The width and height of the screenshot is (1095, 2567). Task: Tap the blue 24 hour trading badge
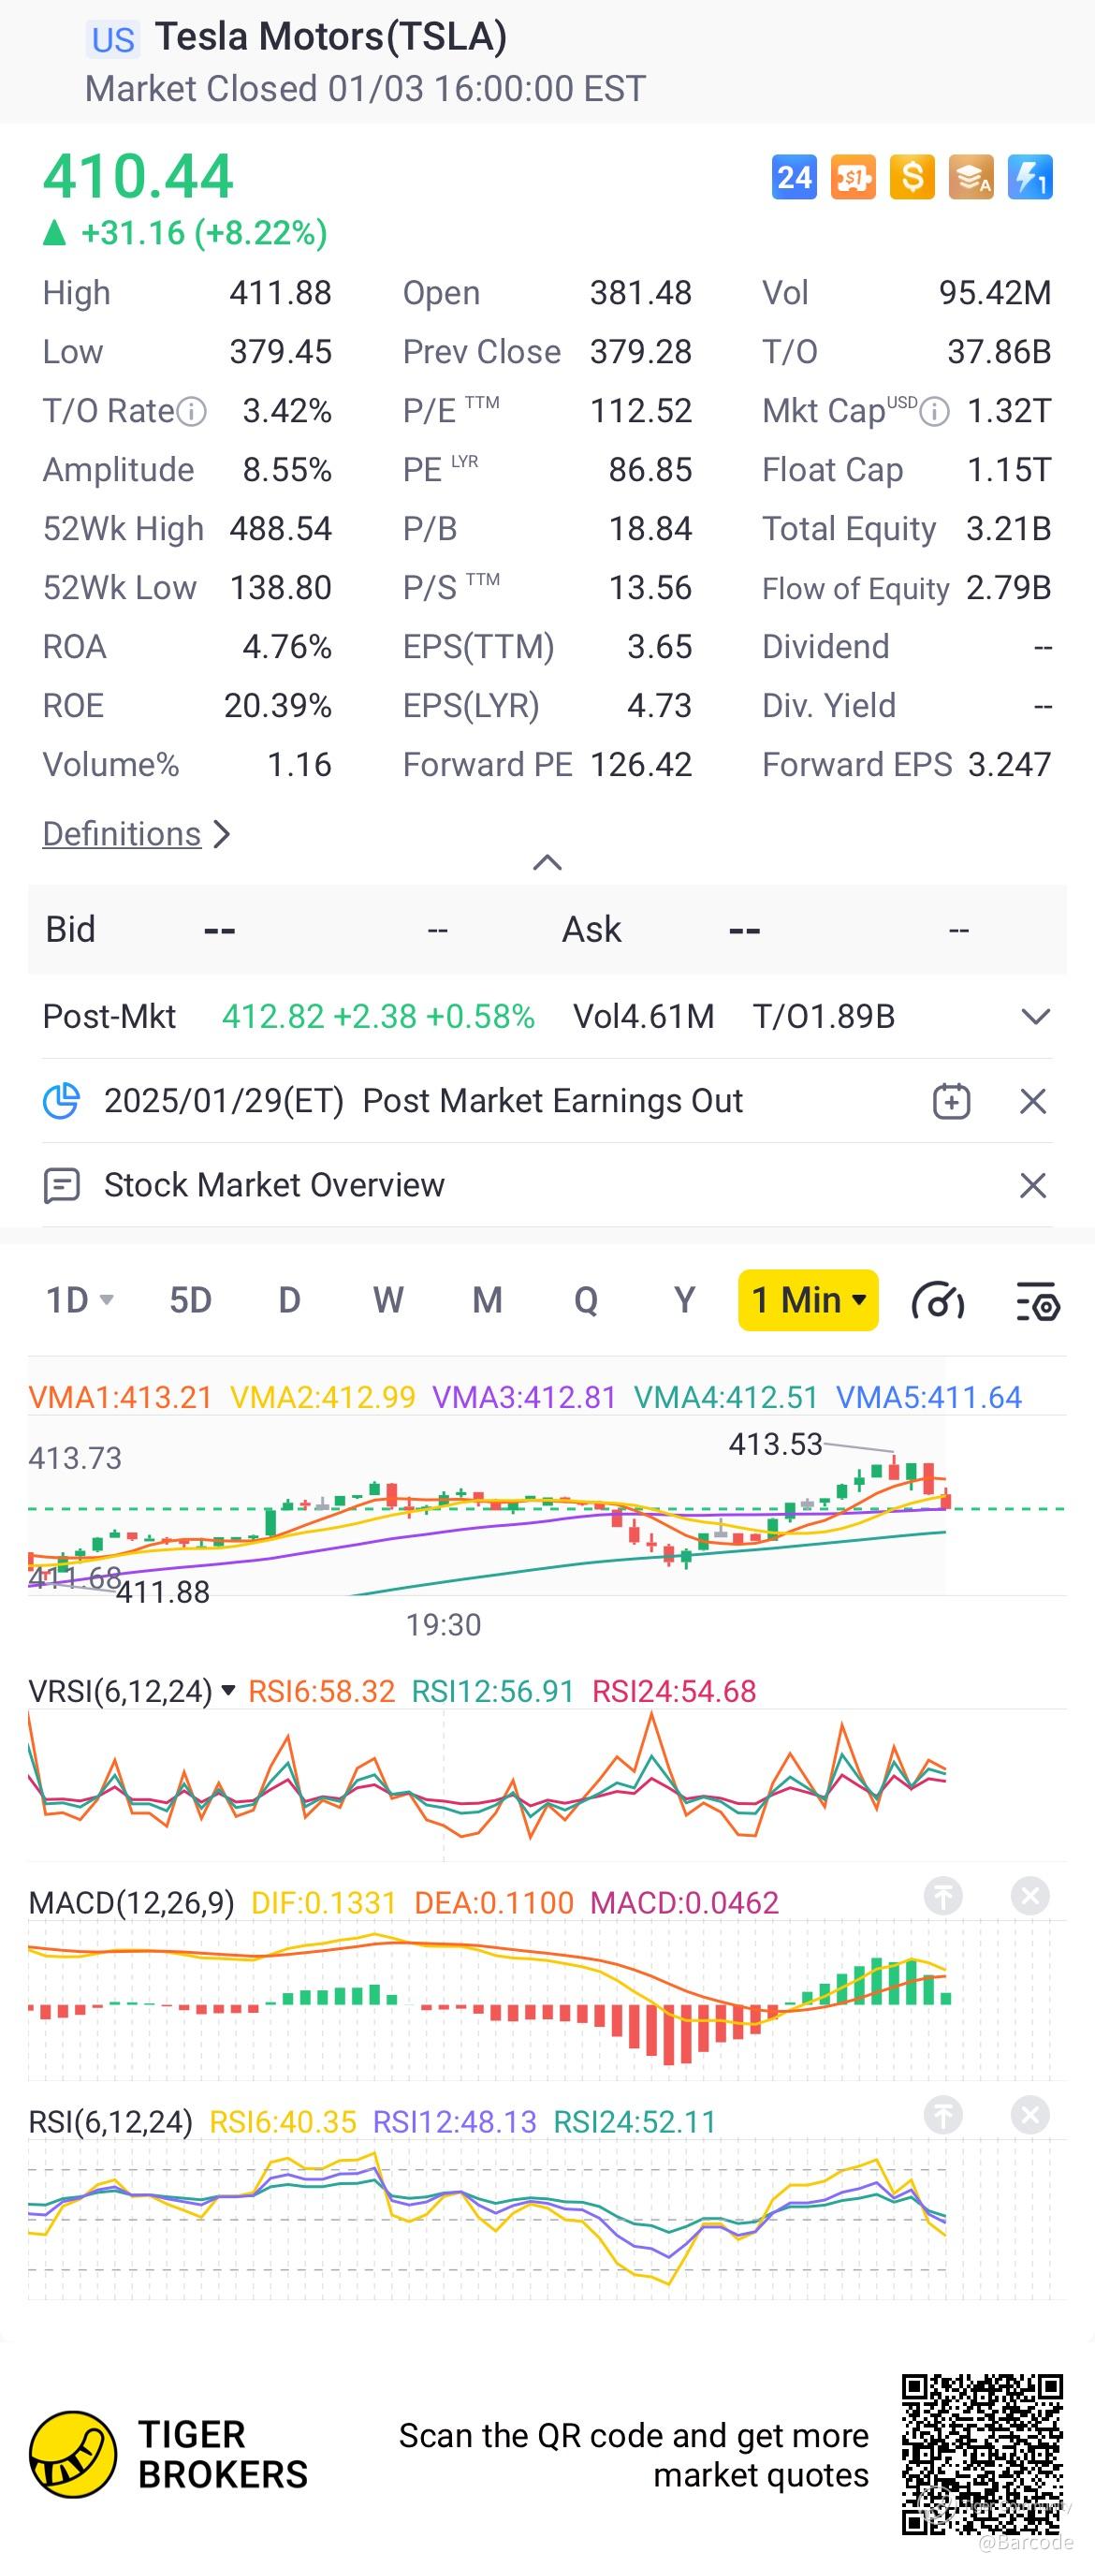[x=794, y=177]
